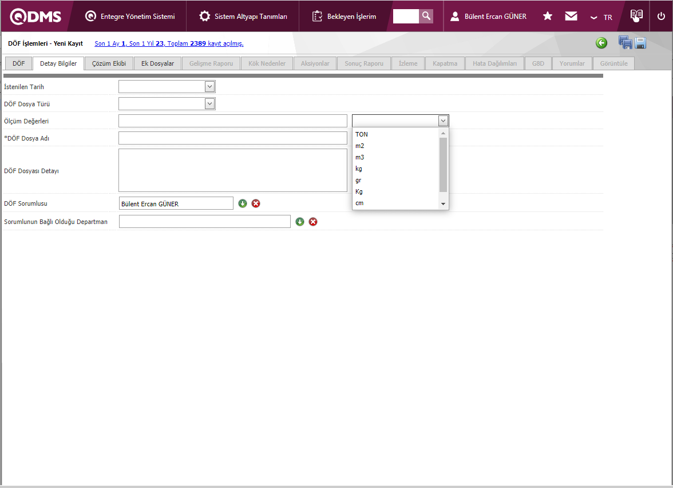Switch to the Ek Dosyalar tab
673x488 pixels.
(157, 63)
